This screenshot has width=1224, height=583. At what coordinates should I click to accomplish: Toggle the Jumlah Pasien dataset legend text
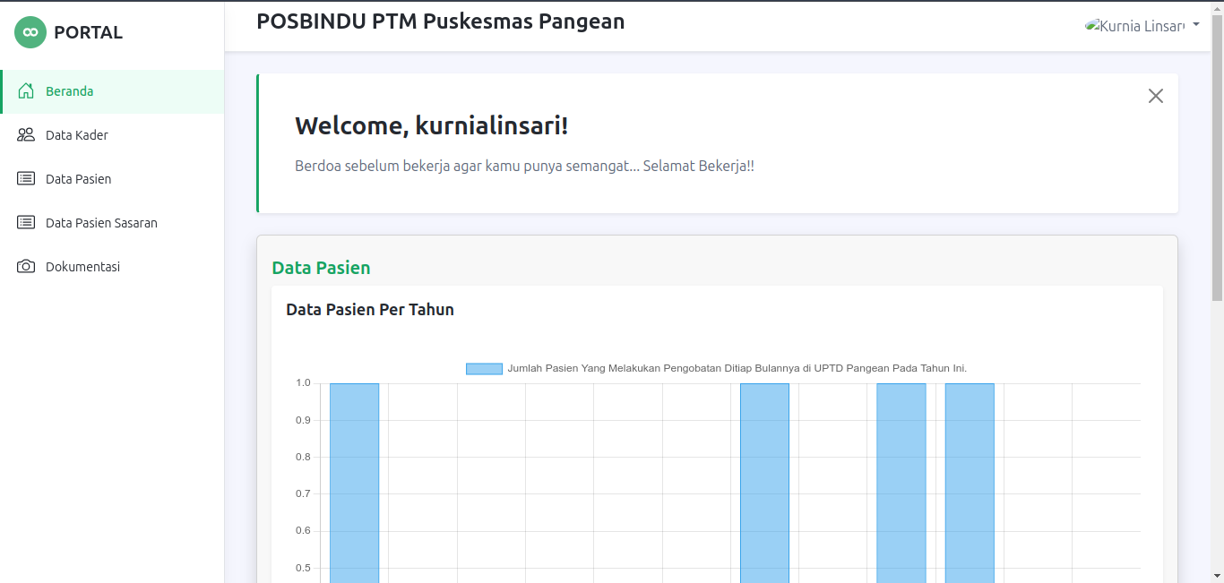point(737,368)
